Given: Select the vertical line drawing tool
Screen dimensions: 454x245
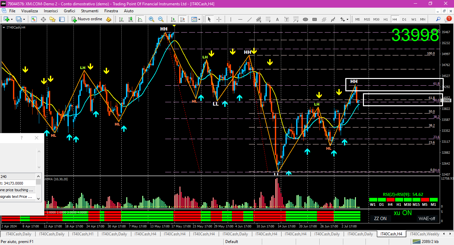Looking at the screenshot, I should [x=231, y=19].
